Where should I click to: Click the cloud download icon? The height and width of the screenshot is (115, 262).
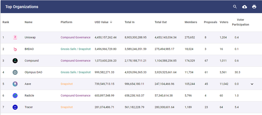(244, 7)
